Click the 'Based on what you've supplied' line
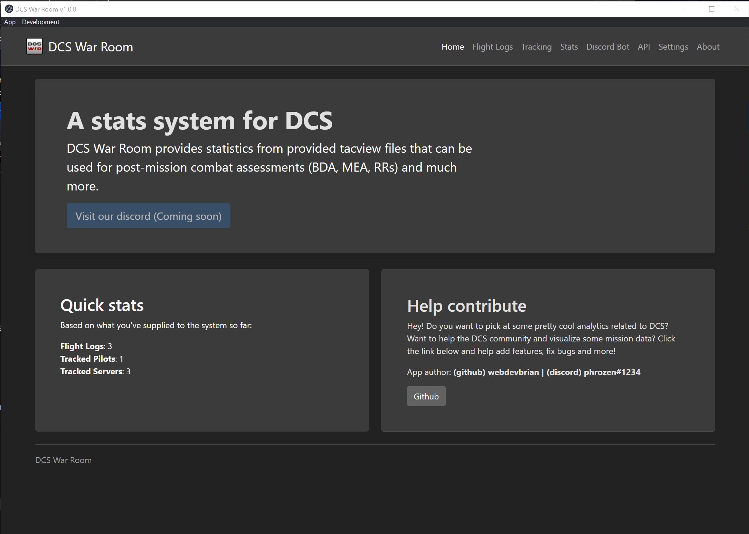This screenshot has height=534, width=749. (156, 325)
